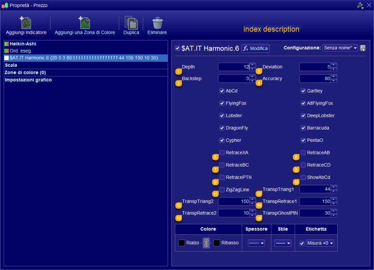The width and height of the screenshot is (374, 270).
Task: Enable the RetraceCD checkbox
Action: [303, 165]
